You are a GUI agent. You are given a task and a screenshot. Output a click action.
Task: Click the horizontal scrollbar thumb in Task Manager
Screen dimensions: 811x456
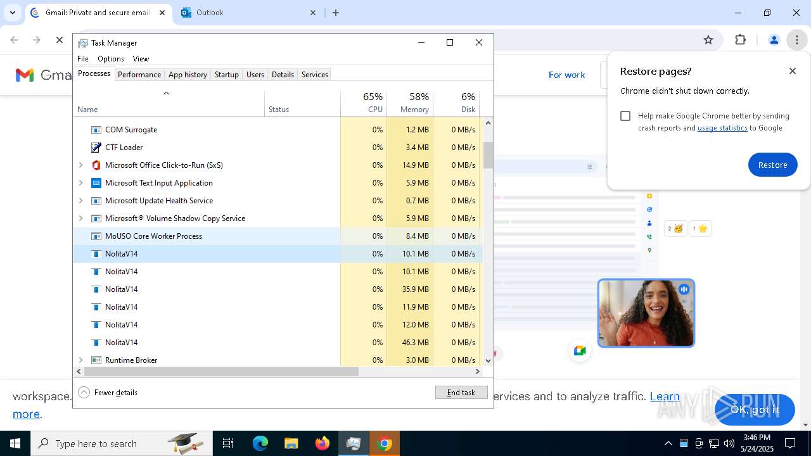[x=220, y=372]
